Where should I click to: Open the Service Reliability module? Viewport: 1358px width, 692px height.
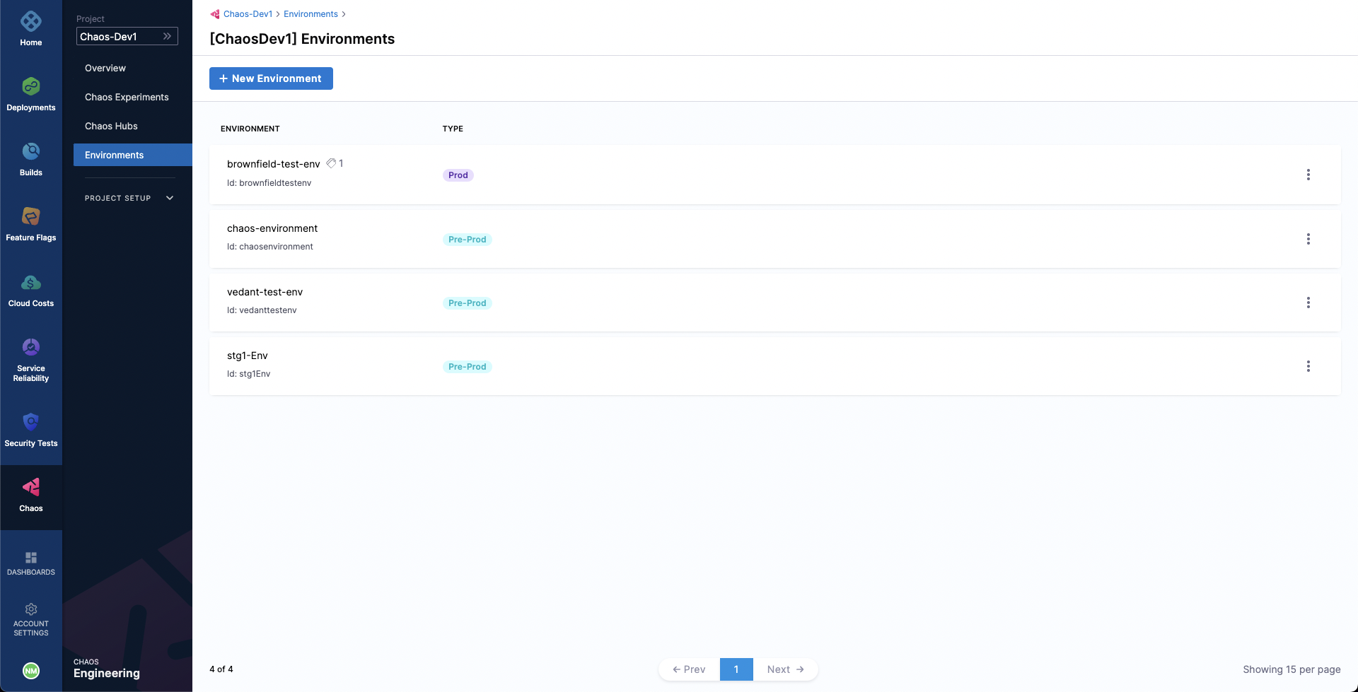pyautogui.click(x=30, y=360)
